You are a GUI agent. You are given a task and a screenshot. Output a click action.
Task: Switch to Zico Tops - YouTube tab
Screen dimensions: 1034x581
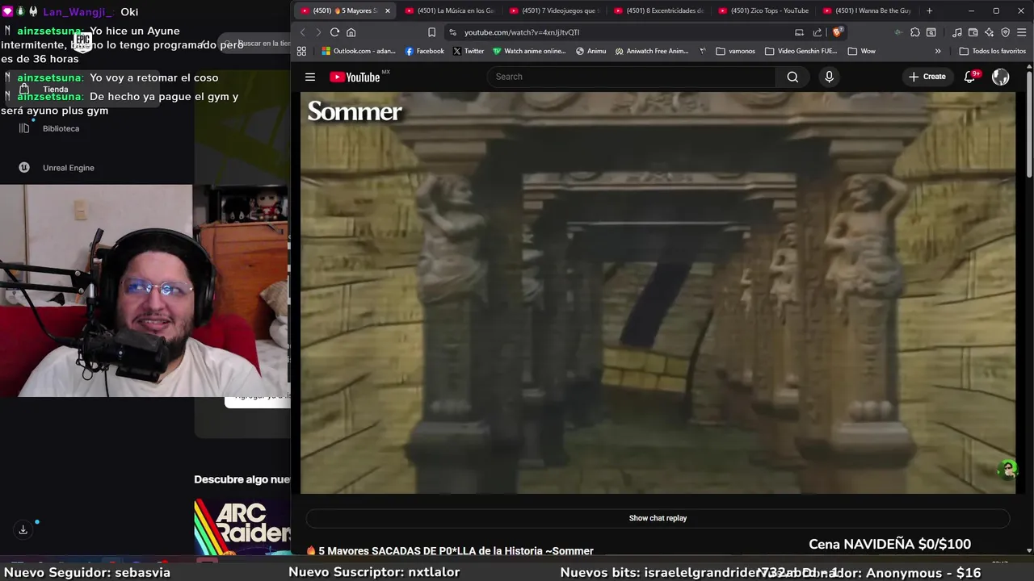click(763, 10)
